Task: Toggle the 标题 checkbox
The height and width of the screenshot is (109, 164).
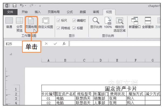Action: [x=74, y=28]
